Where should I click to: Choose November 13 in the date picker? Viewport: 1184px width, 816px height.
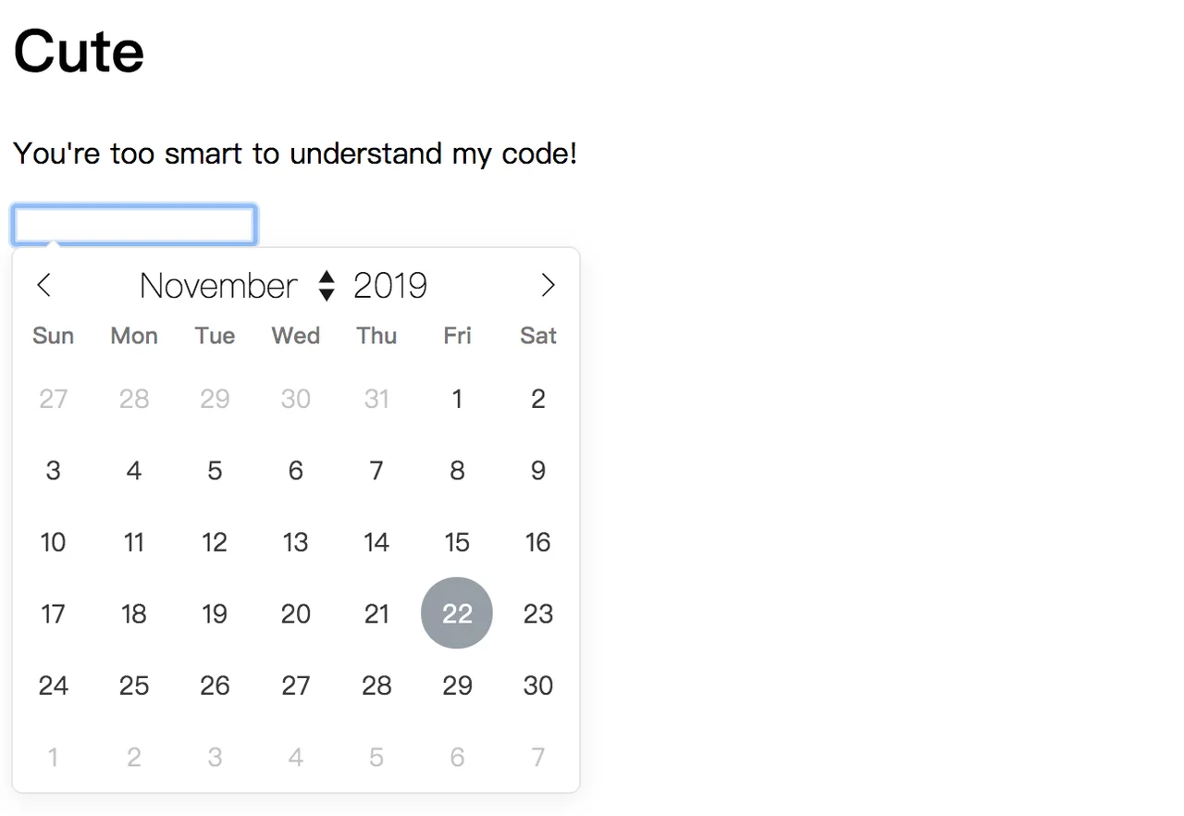click(295, 542)
